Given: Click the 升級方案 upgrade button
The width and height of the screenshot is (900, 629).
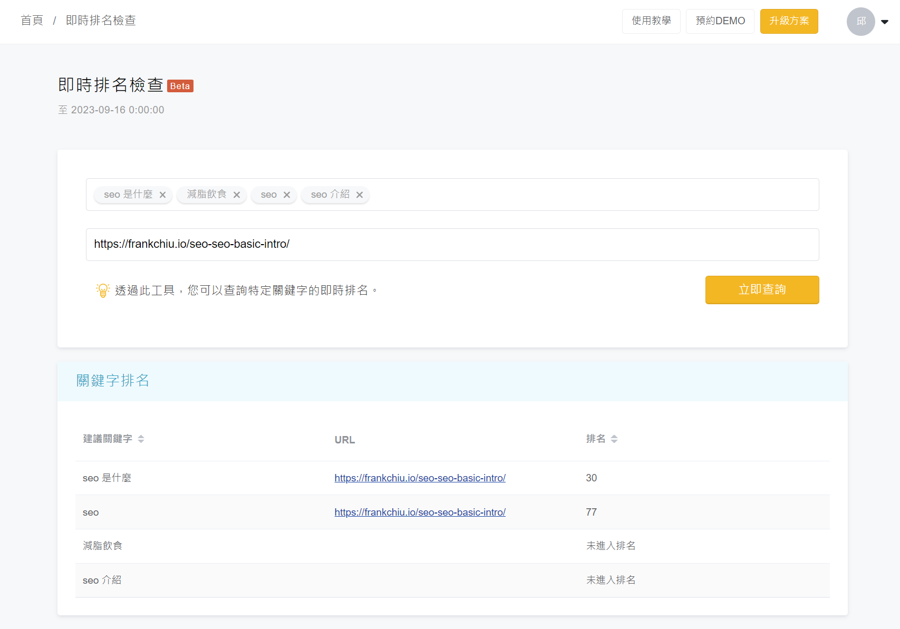Looking at the screenshot, I should [x=789, y=21].
